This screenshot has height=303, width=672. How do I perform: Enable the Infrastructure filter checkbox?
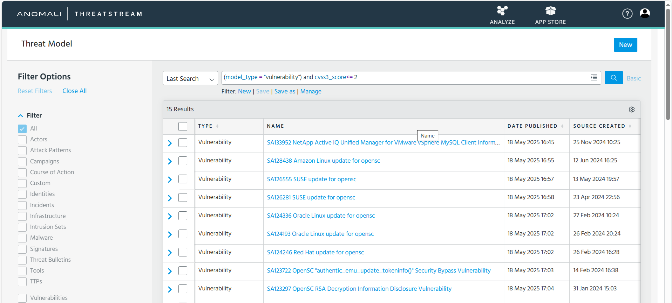22,216
